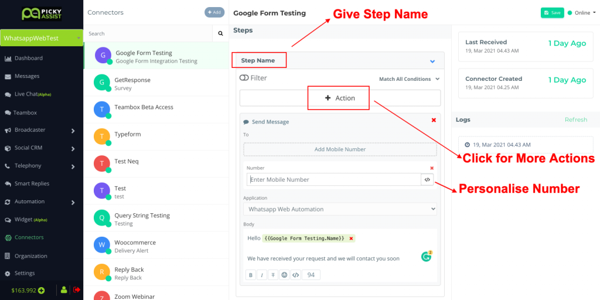Apply italic formatting in message body
The image size is (600, 300).
(262, 275)
